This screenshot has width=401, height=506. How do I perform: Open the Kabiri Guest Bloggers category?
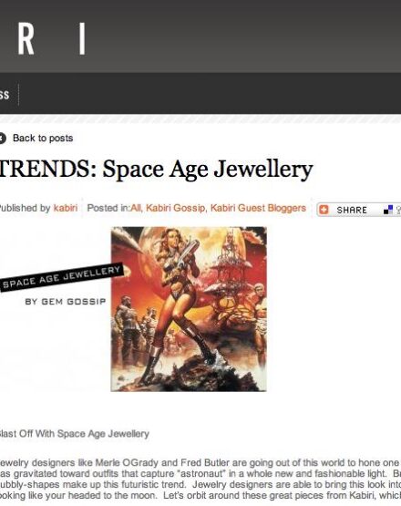258,208
